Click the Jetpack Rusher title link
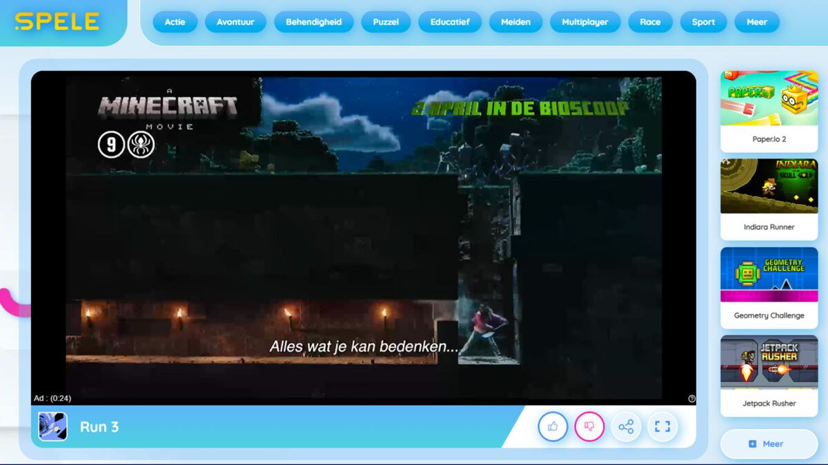Image resolution: width=828 pixels, height=465 pixels. [x=769, y=404]
